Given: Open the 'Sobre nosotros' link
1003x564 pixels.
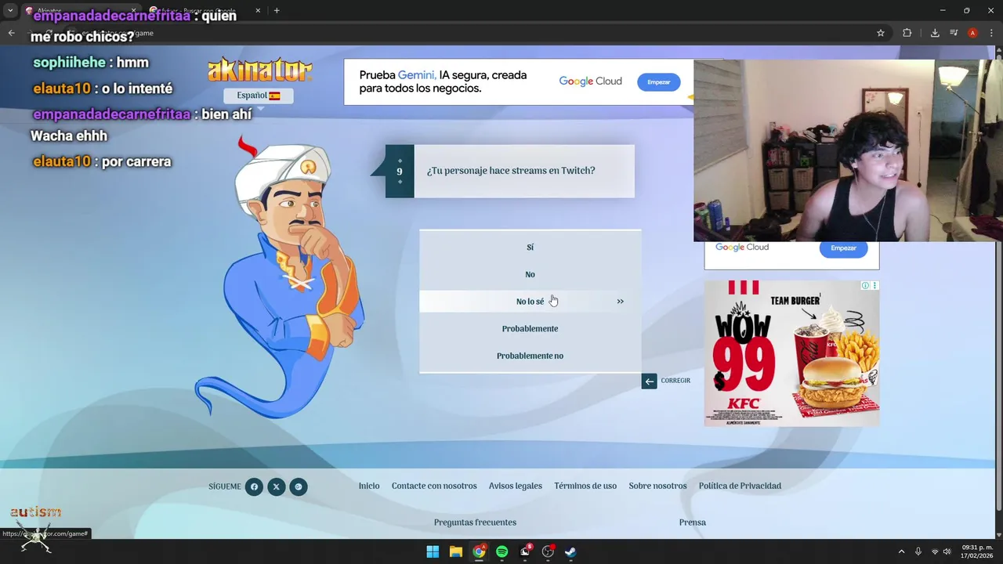Looking at the screenshot, I should (657, 486).
